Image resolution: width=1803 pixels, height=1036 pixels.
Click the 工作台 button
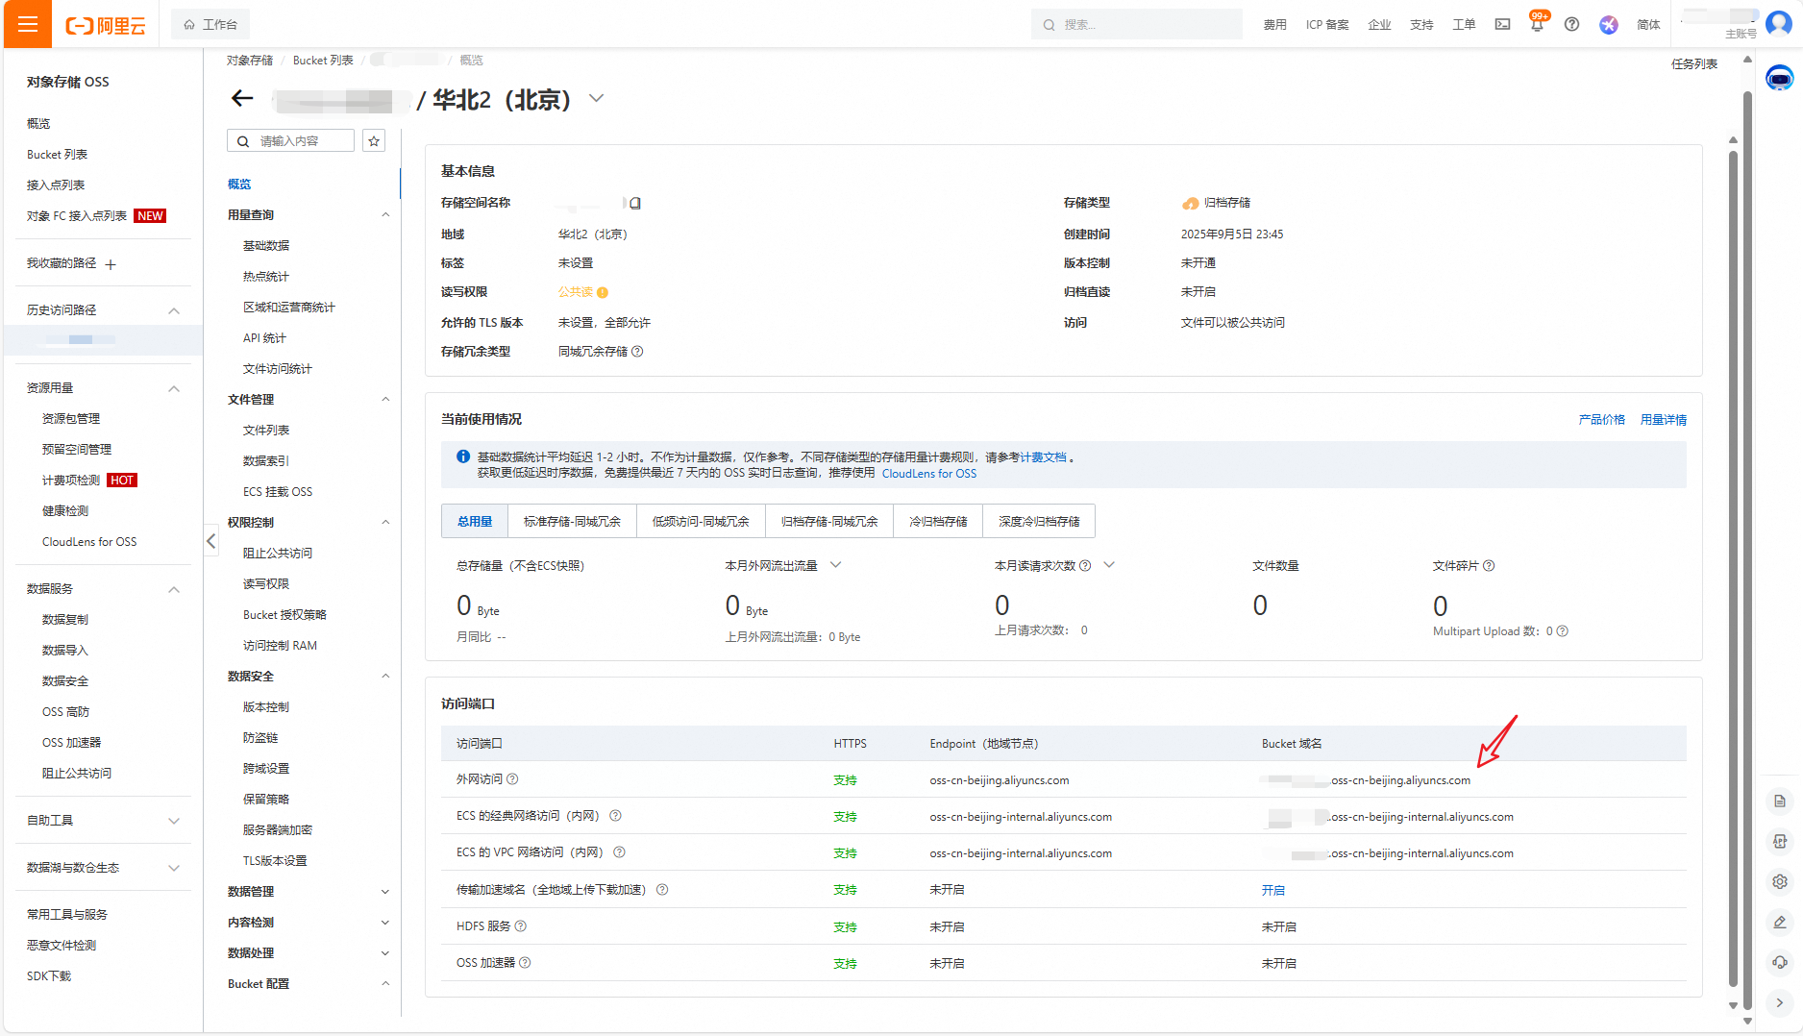[x=210, y=24]
